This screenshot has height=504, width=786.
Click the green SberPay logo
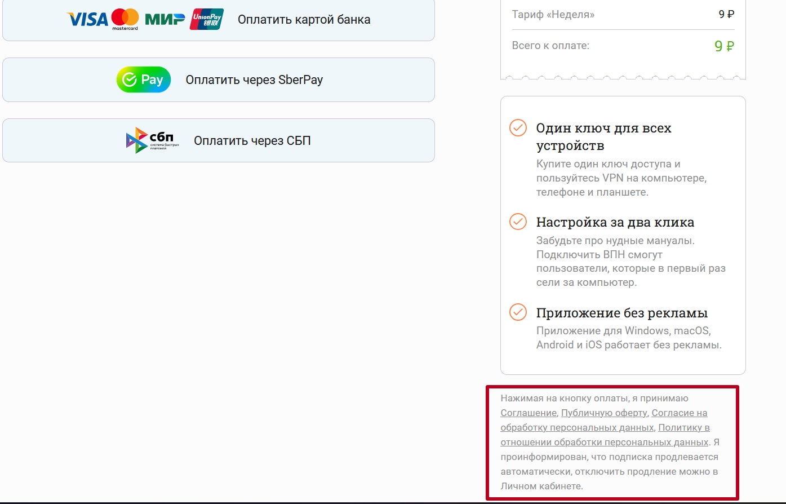coord(143,80)
